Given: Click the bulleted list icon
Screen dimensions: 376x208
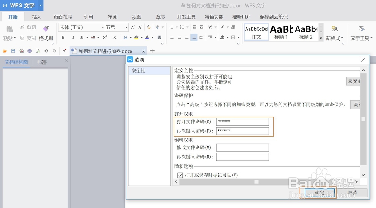Looking at the screenshot, I should pyautogui.click(x=171, y=27).
